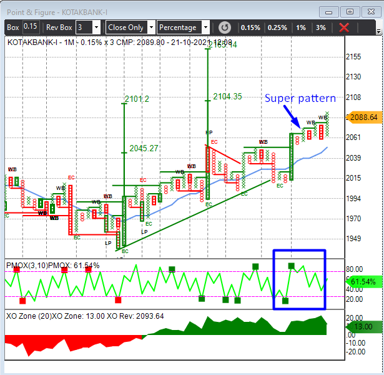This screenshot has width=384, height=375.
Task: Select the Rev Box field showing 3
Action: click(84, 27)
